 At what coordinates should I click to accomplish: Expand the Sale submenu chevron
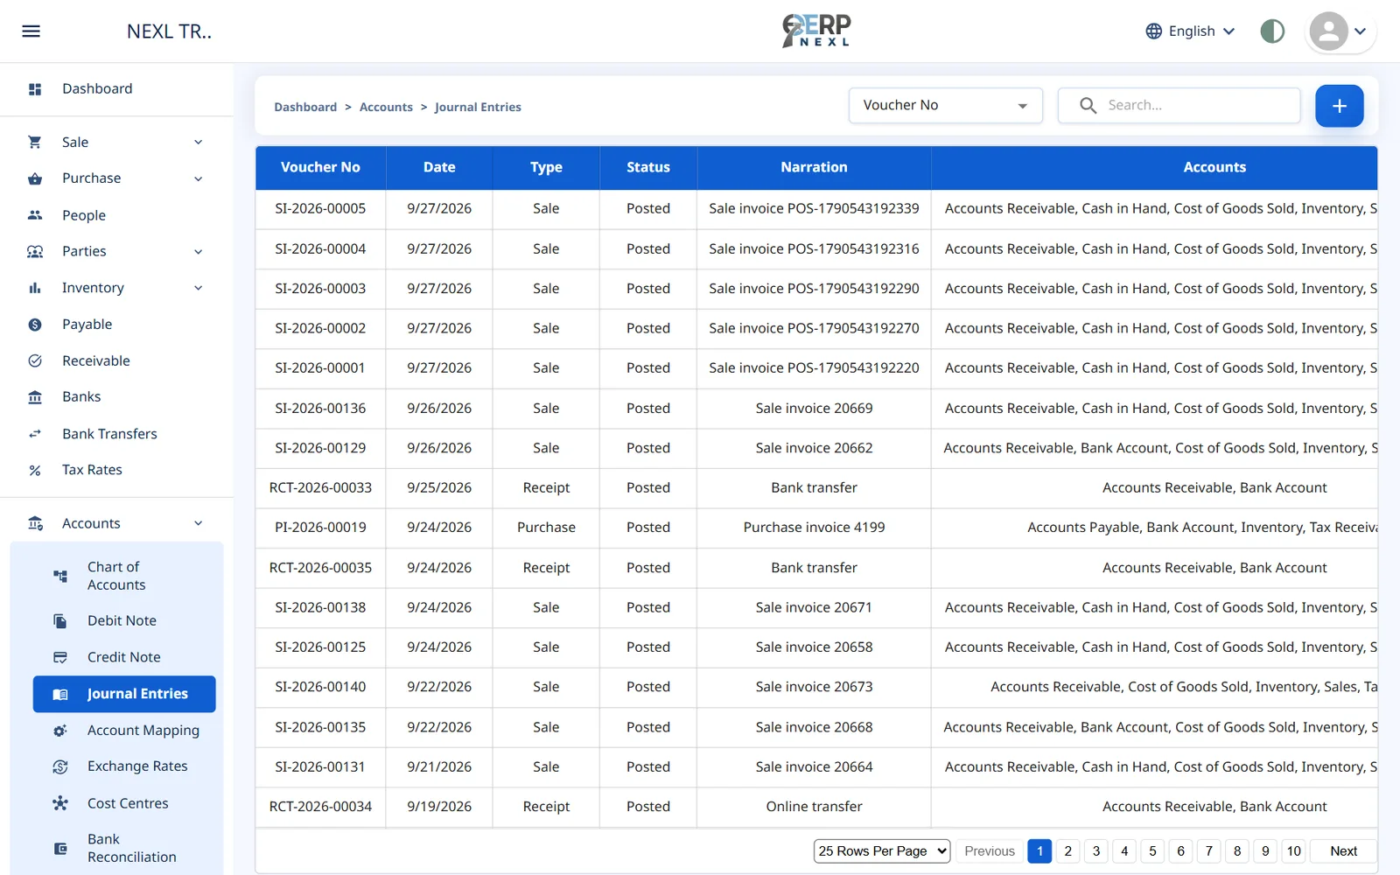point(199,143)
